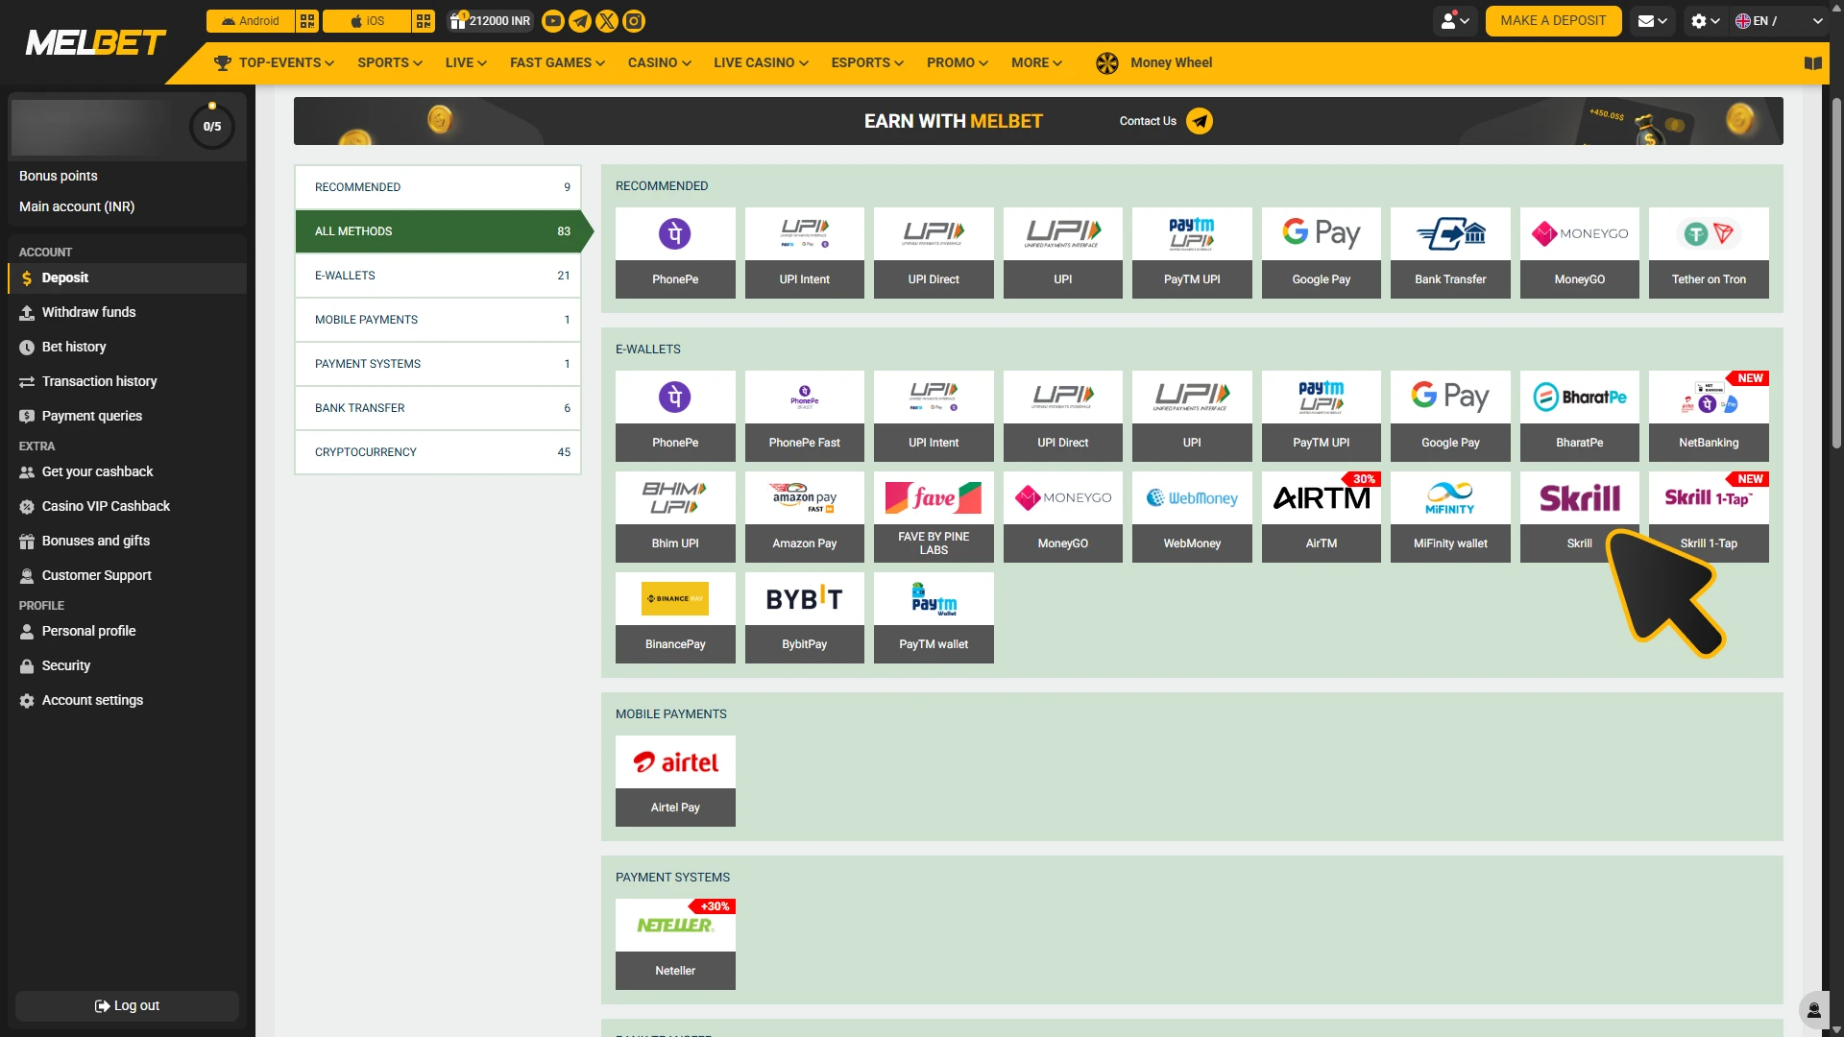Viewport: 1844px width, 1037px height.
Task: Open the Casino dropdown menu
Action: 660,63
